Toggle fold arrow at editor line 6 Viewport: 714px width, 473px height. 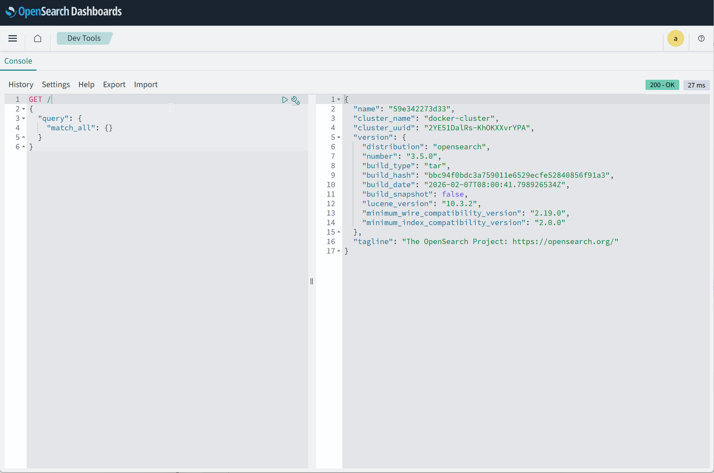point(24,147)
